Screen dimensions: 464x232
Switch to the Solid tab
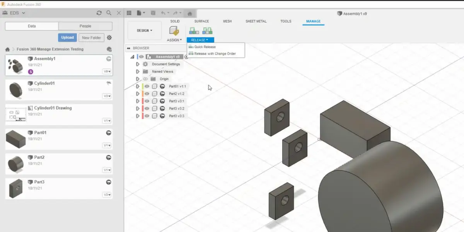pos(175,21)
